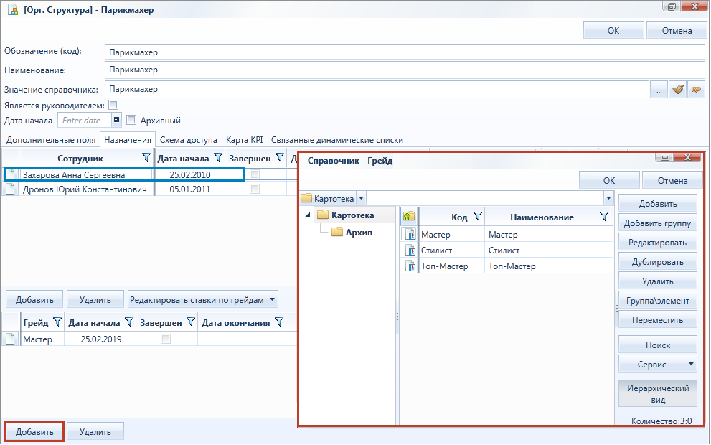Image resolution: width=711 pixels, height=445 pixels.
Task: Click OK in Справочник - Грейд dialog
Action: tap(609, 180)
